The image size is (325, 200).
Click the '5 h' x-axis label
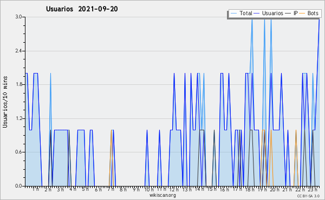tap(85, 189)
